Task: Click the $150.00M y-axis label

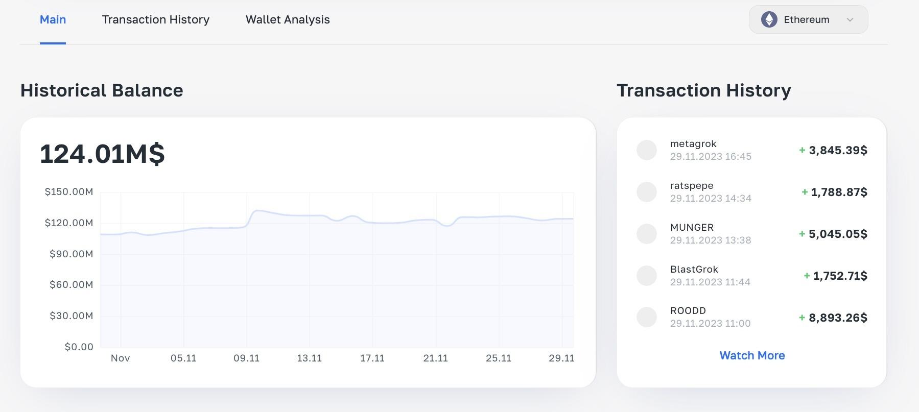Action: coord(69,192)
